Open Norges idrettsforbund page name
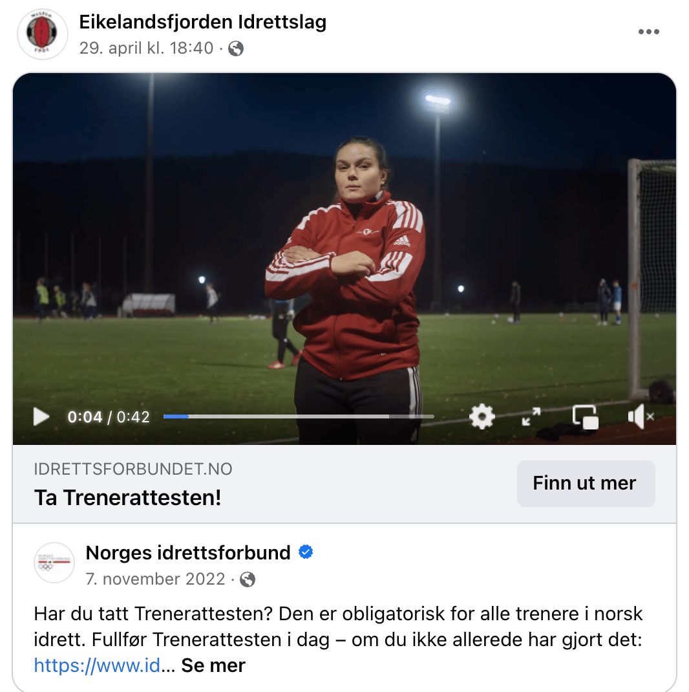 188,552
